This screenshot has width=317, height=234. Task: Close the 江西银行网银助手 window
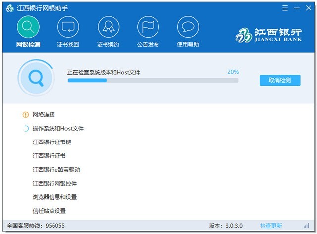pyautogui.click(x=308, y=8)
